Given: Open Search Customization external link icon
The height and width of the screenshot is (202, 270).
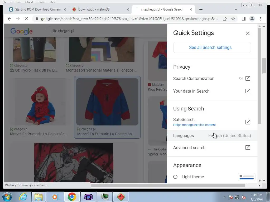Looking at the screenshot, I should [248, 78].
